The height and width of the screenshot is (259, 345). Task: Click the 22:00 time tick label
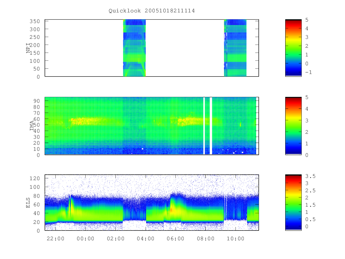tap(55, 239)
